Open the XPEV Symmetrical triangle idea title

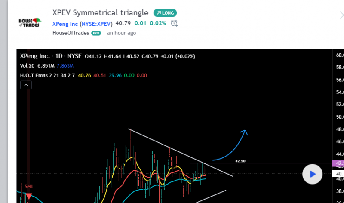[100, 13]
